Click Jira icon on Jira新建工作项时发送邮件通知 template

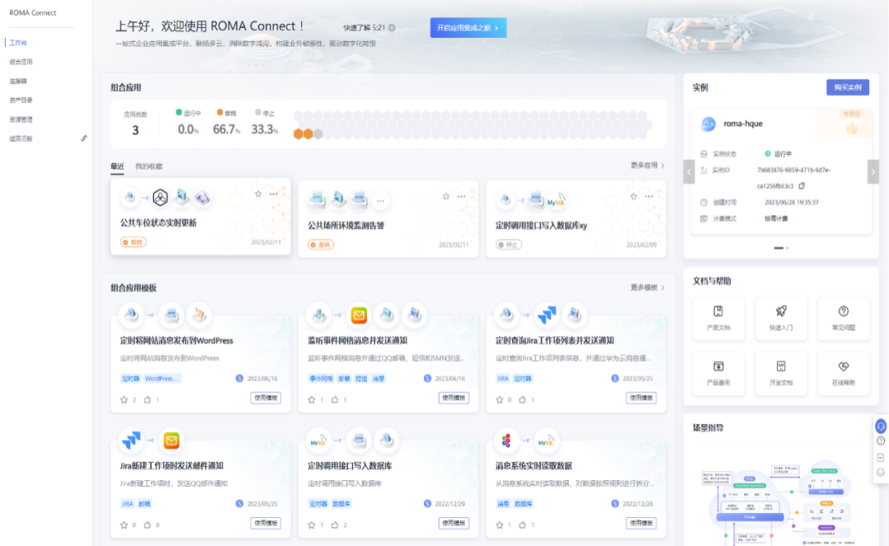tap(132, 440)
